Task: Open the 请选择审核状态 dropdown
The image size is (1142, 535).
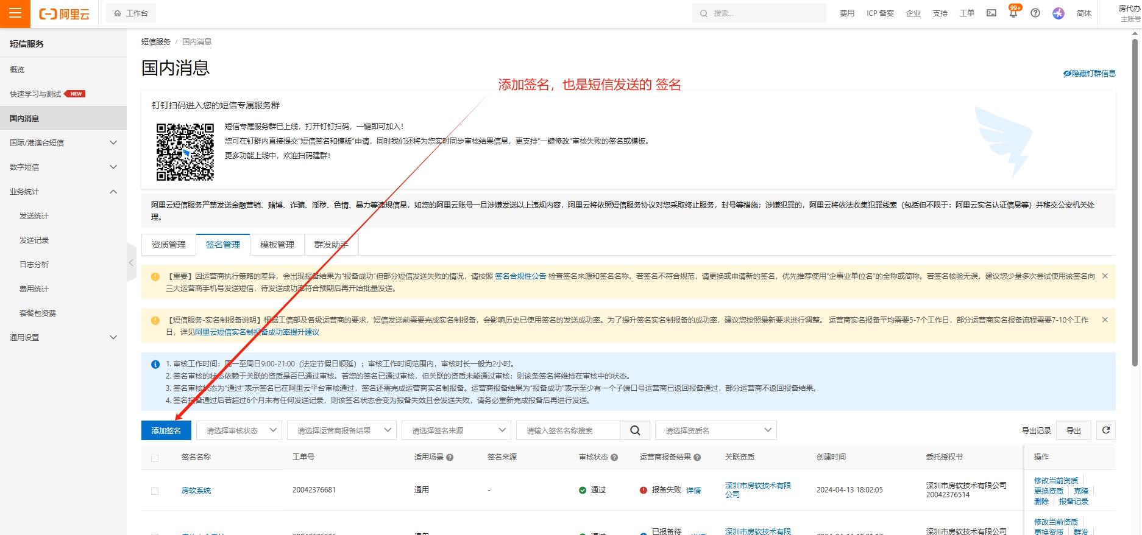Action: (239, 430)
